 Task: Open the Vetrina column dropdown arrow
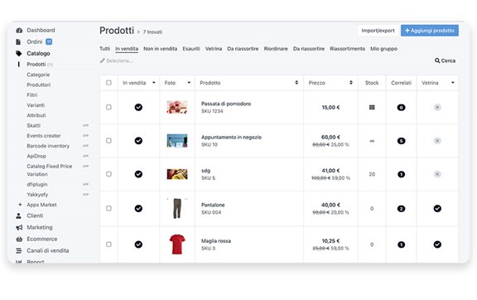(x=453, y=83)
